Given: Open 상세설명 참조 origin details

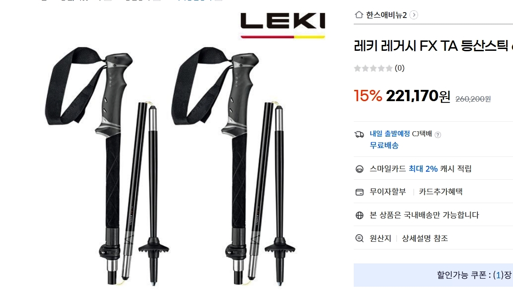Looking at the screenshot, I should coord(425,238).
